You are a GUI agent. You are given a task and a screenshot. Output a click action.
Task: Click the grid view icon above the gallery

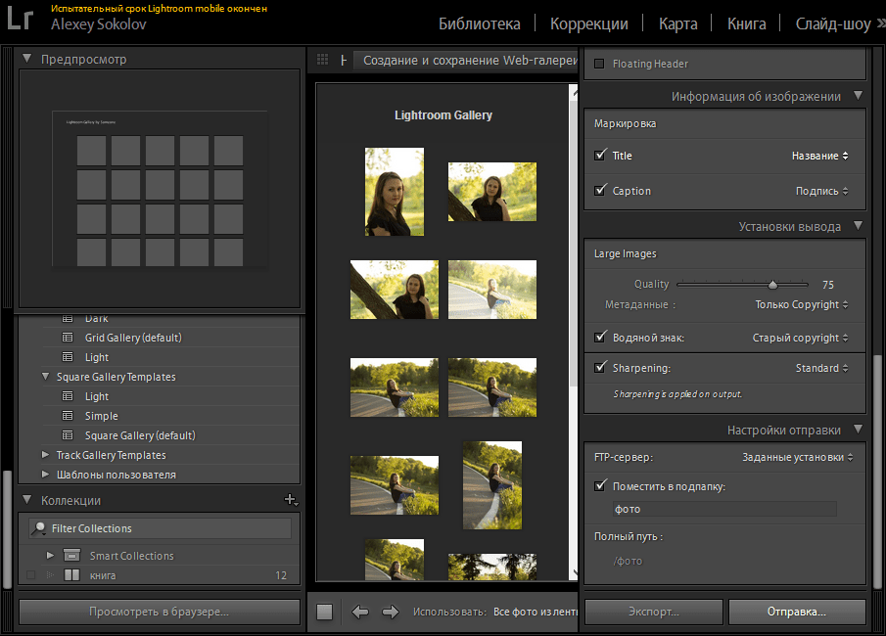point(322,61)
